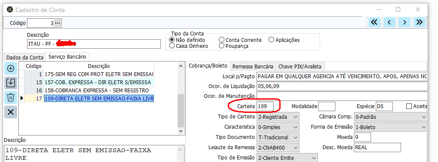Select Não definido account type
This screenshot has height=162, width=438.
[172, 40]
